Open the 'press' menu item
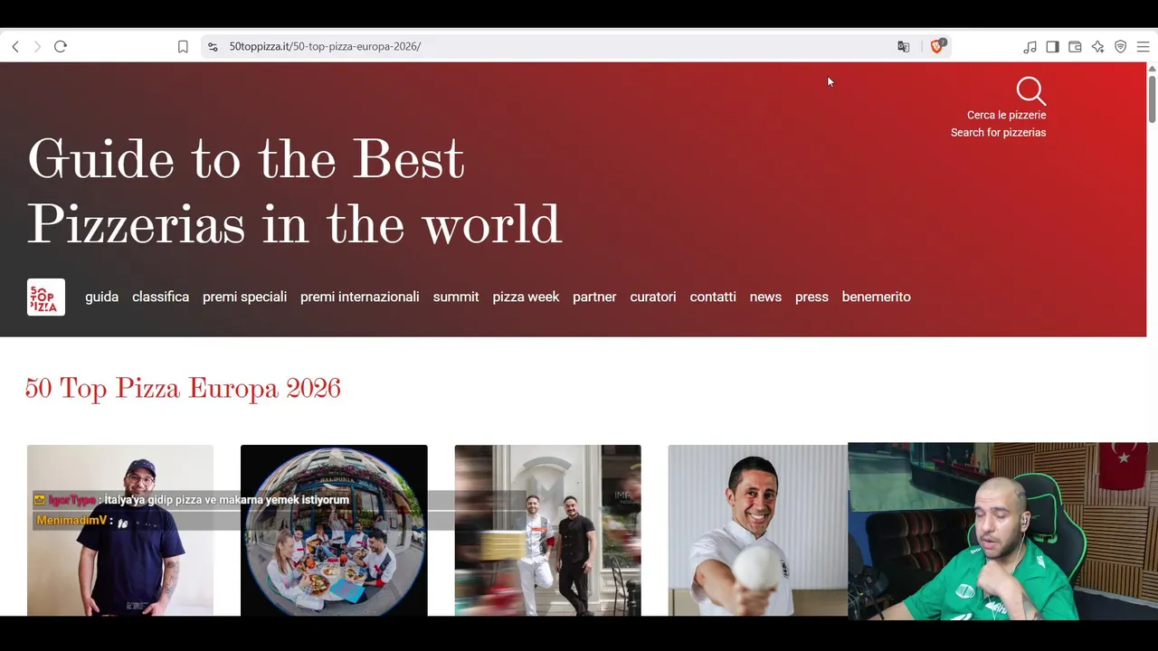Image resolution: width=1158 pixels, height=651 pixels. point(812,297)
